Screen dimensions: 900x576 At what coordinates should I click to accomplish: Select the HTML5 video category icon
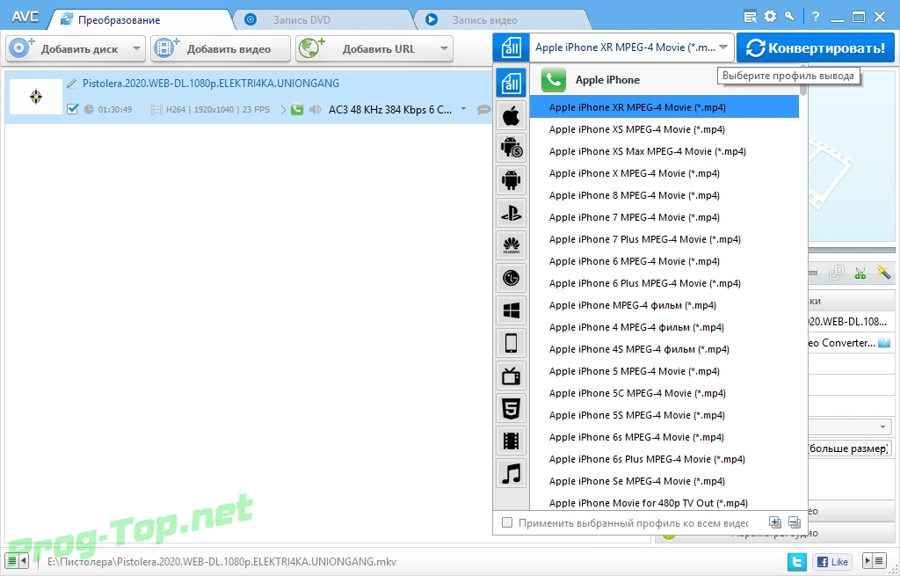pyautogui.click(x=511, y=409)
